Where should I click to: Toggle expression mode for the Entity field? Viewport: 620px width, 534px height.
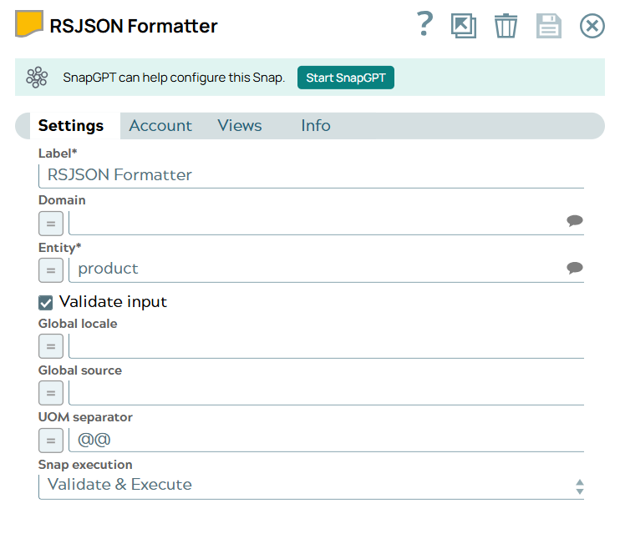pyautogui.click(x=50, y=270)
